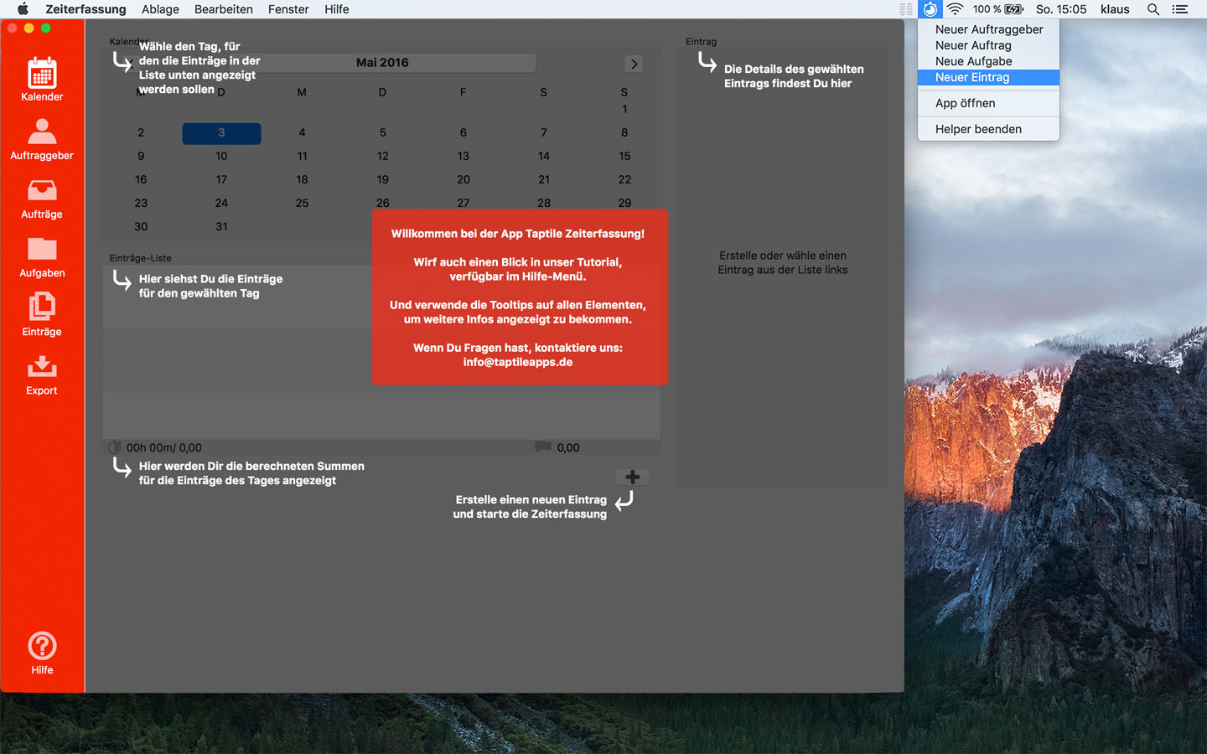Select day 7 in the calendar
Screen dimensions: 1207x754
tap(544, 132)
